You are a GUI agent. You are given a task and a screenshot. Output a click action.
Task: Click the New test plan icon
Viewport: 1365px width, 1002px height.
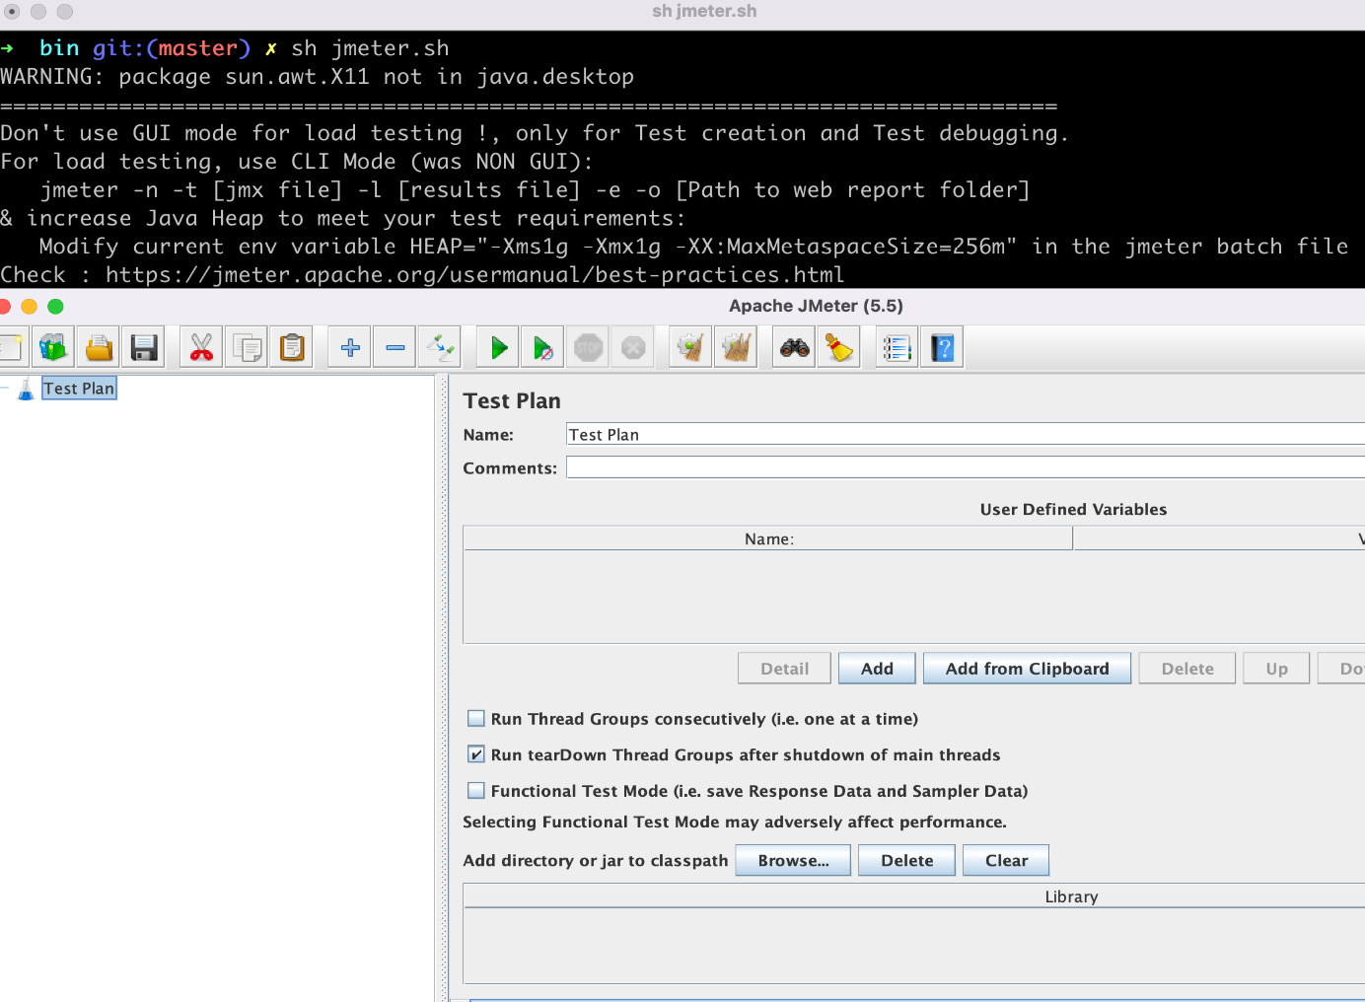[11, 347]
